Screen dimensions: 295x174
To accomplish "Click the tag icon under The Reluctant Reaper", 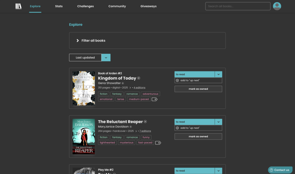I will (158, 143).
